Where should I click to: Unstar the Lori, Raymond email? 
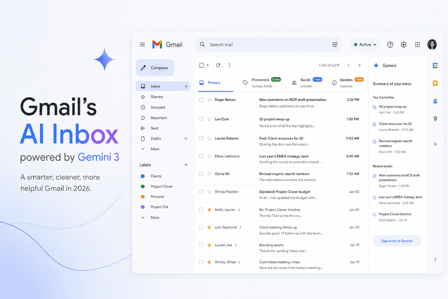pyautogui.click(x=209, y=228)
